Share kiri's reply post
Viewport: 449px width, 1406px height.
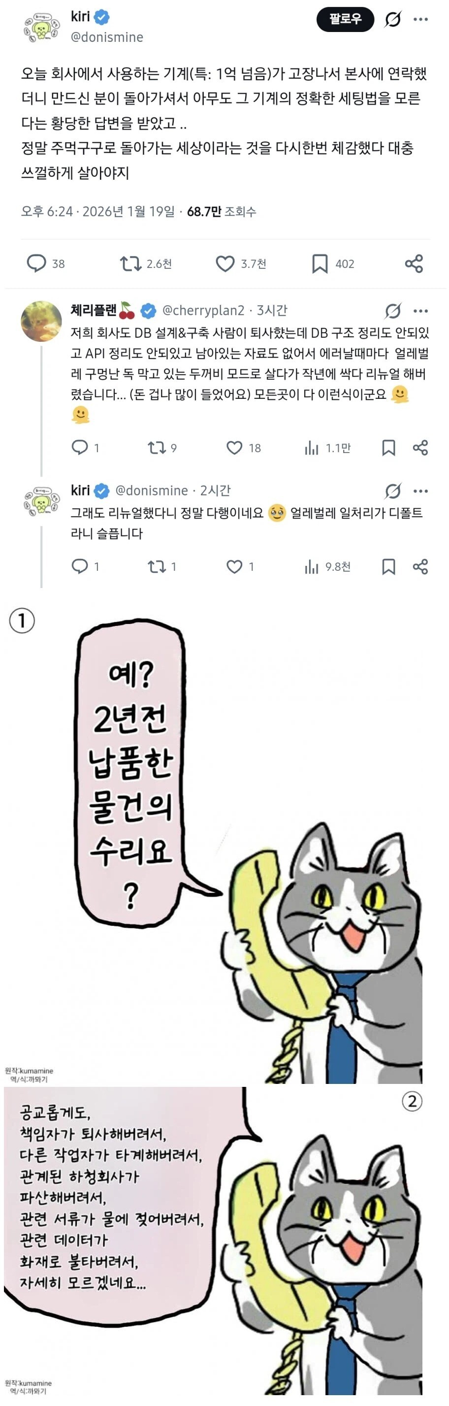420,566
